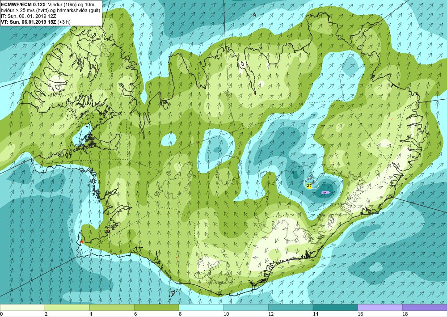Select the teal 12–14 m/s legend swatch
This screenshot has width=447, height=317.
pos(291,307)
